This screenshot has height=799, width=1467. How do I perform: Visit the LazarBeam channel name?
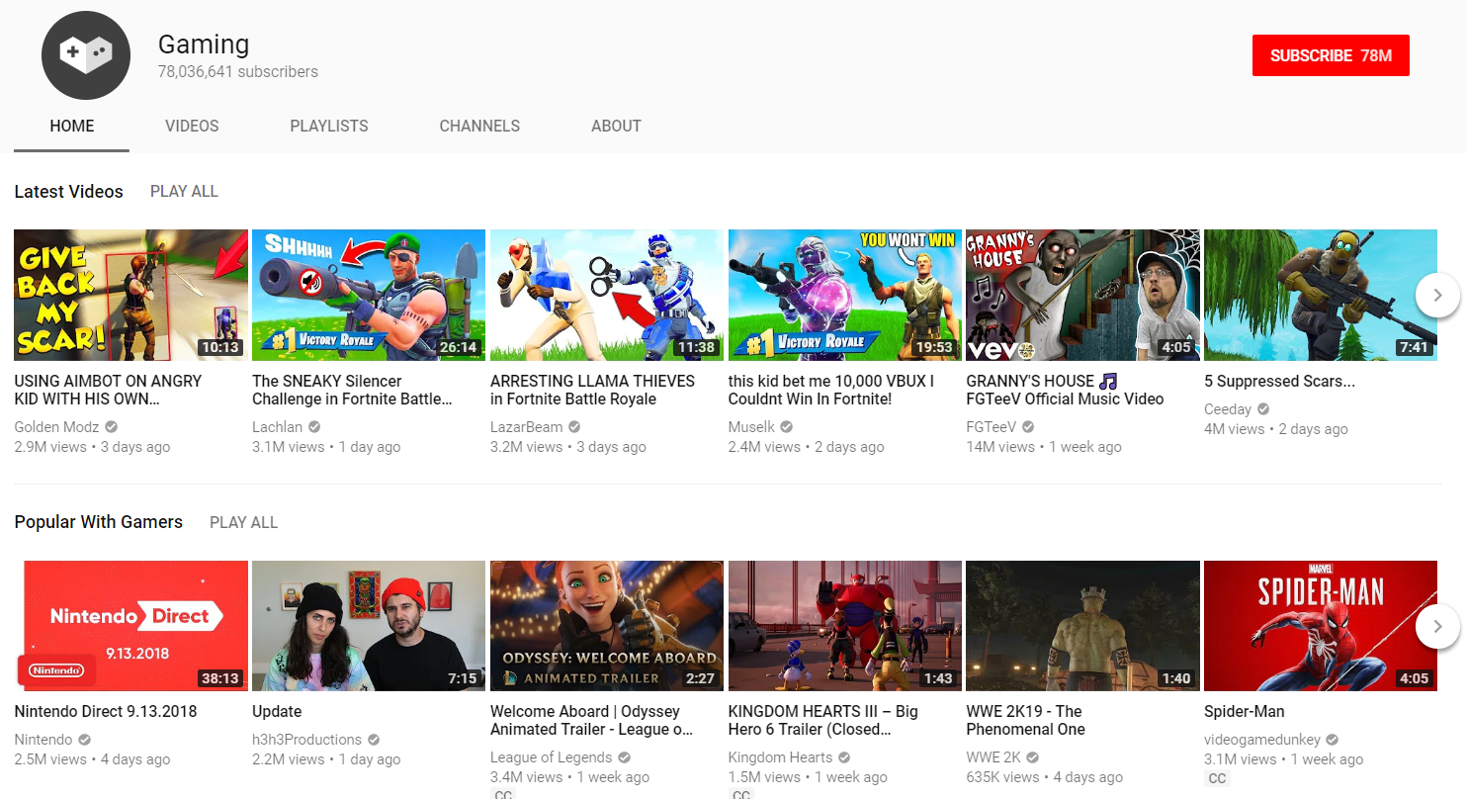[x=527, y=427]
